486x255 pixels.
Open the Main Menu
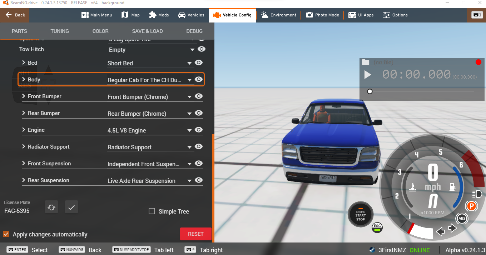pos(97,15)
